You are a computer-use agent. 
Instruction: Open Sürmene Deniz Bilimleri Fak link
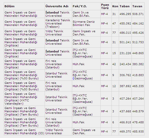point(84,23)
